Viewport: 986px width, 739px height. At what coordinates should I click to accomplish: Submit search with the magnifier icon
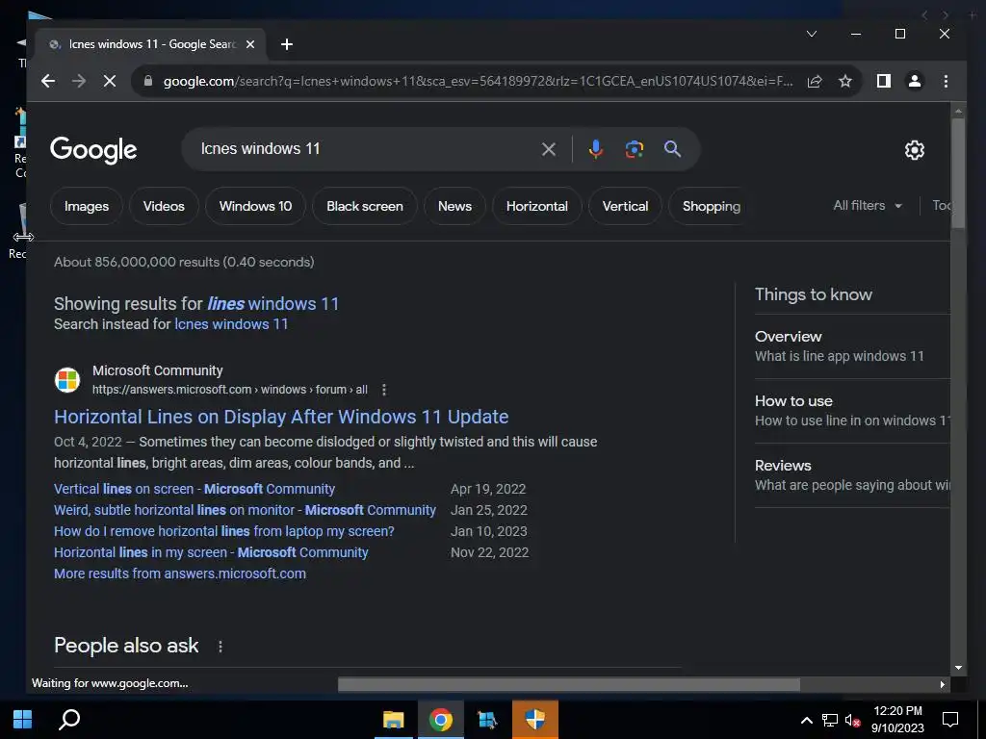[x=672, y=149]
